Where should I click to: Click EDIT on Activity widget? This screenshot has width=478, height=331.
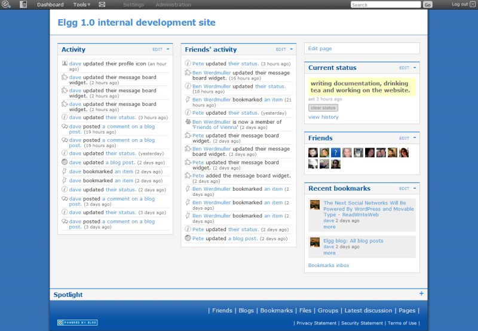click(x=158, y=50)
